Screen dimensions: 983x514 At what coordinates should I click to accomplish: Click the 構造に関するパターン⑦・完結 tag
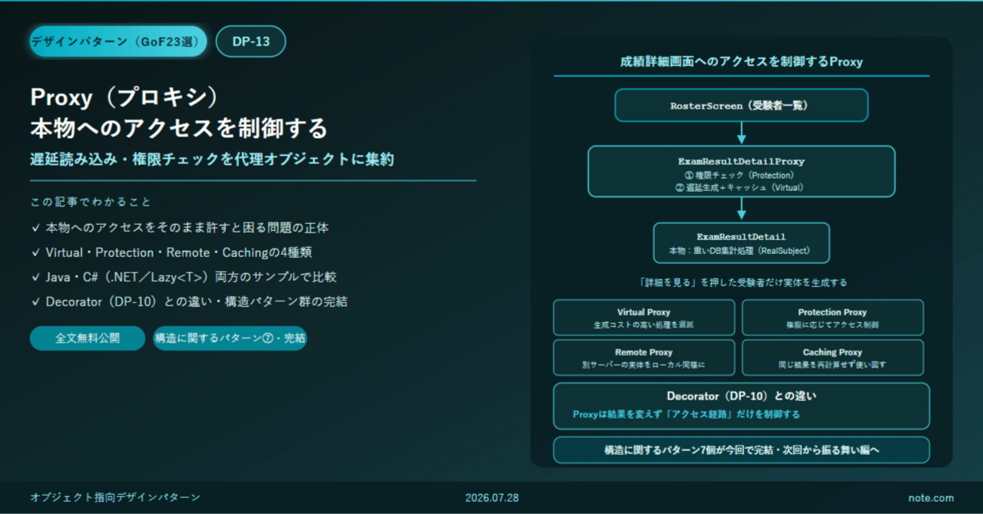pyautogui.click(x=230, y=338)
